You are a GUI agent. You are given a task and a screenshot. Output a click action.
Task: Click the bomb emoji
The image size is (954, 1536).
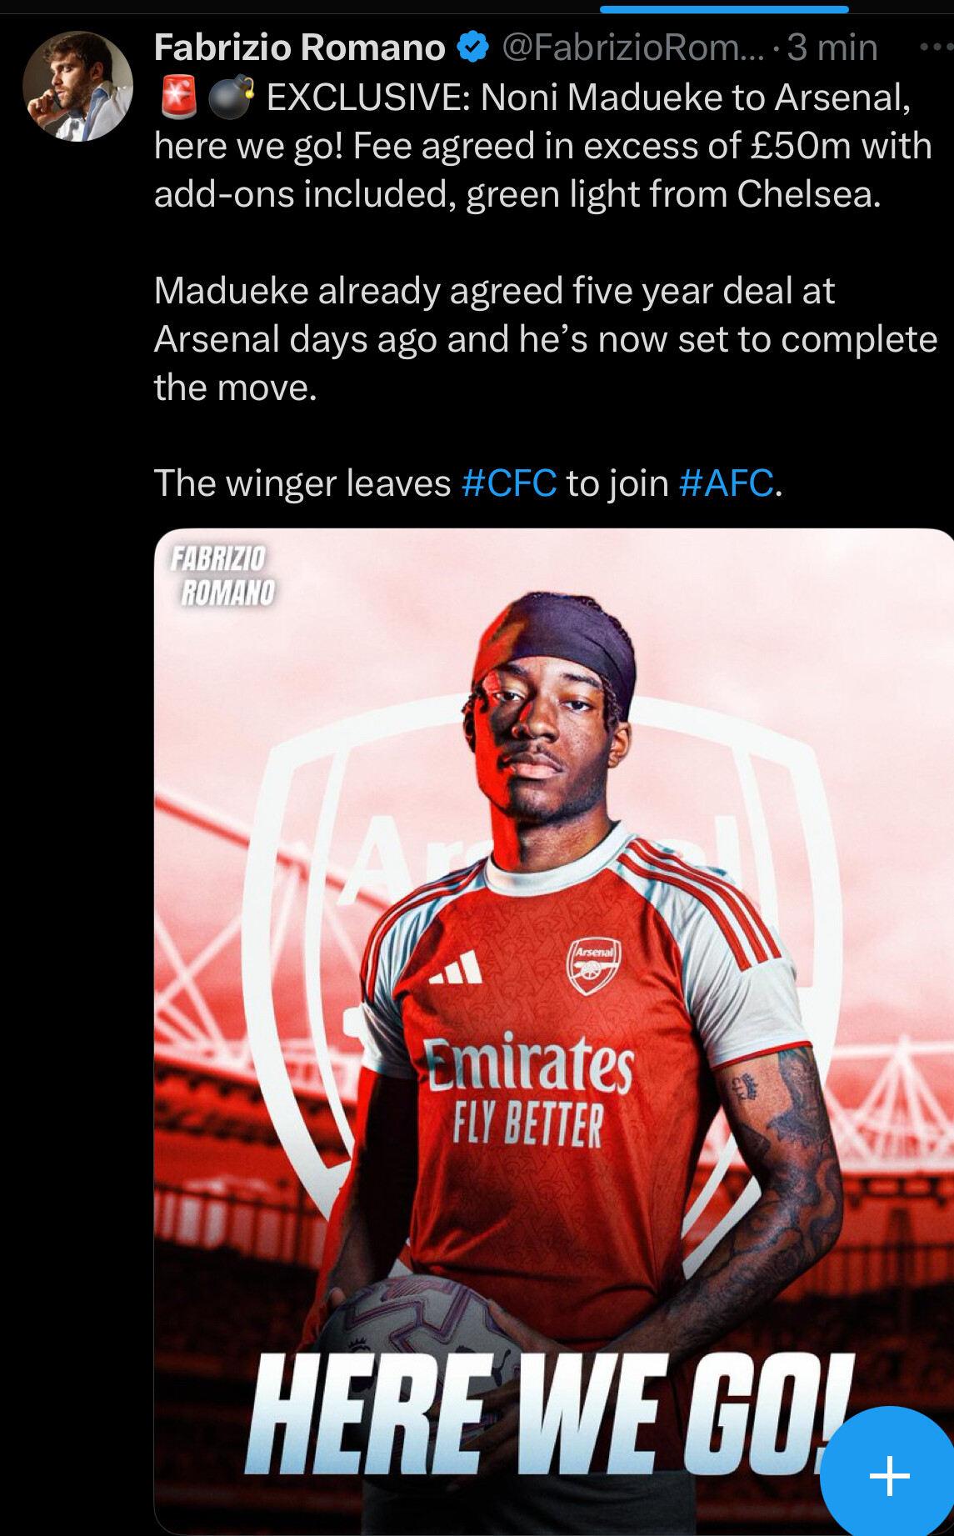coord(231,97)
